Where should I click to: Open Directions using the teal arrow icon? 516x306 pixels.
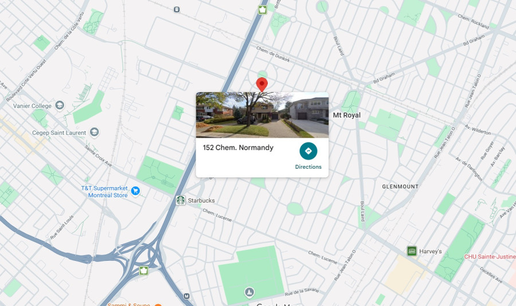(x=308, y=151)
